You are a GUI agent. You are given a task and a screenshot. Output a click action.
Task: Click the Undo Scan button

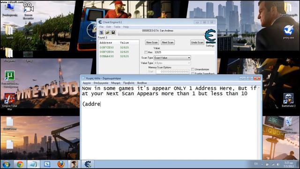(x=197, y=42)
